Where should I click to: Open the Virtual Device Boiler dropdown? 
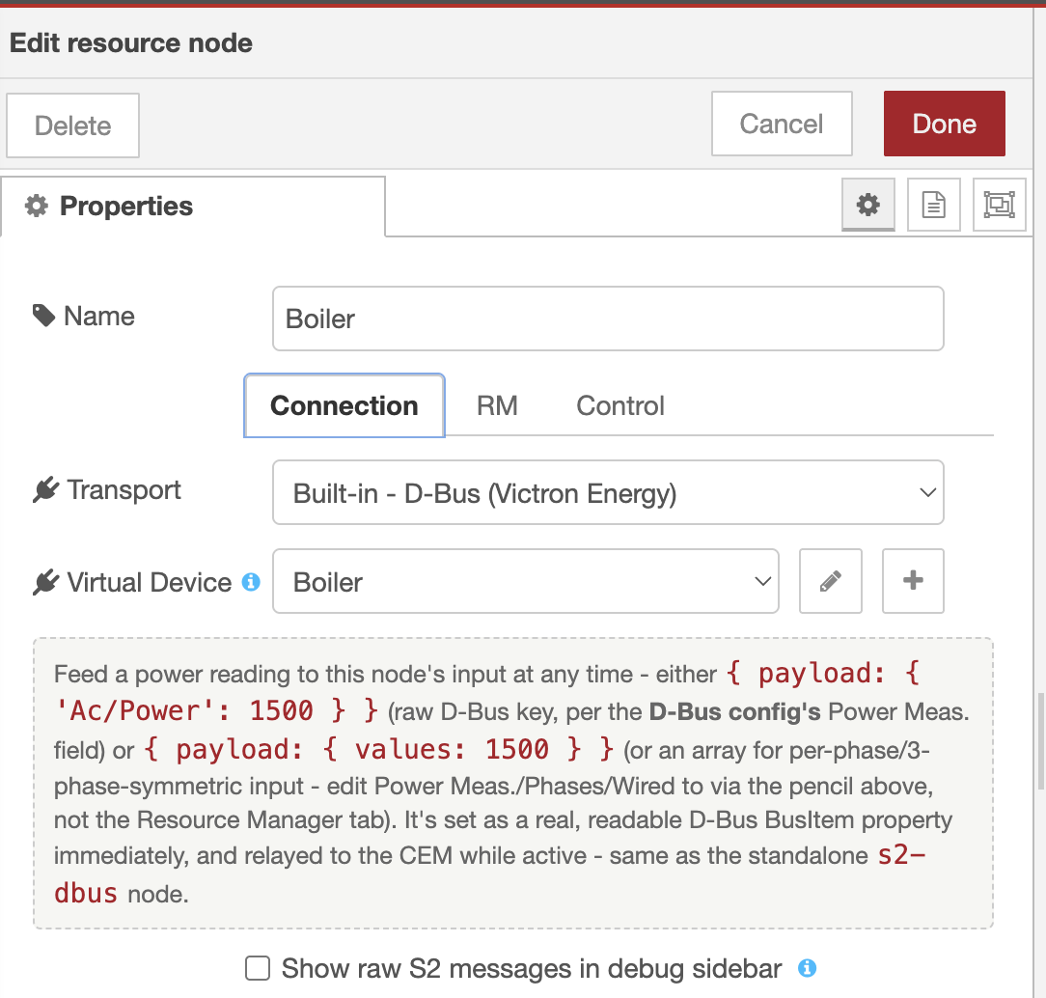coord(526,581)
